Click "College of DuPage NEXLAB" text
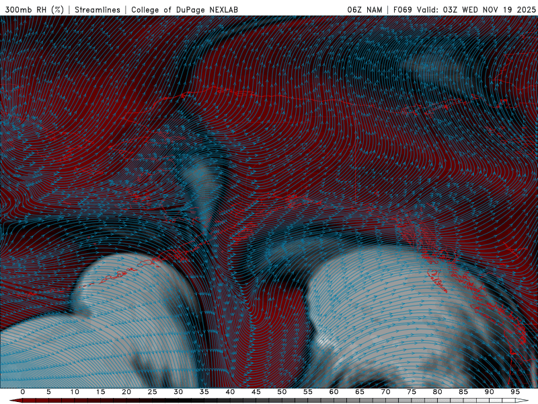This screenshot has height=404, width=538. pos(184,9)
